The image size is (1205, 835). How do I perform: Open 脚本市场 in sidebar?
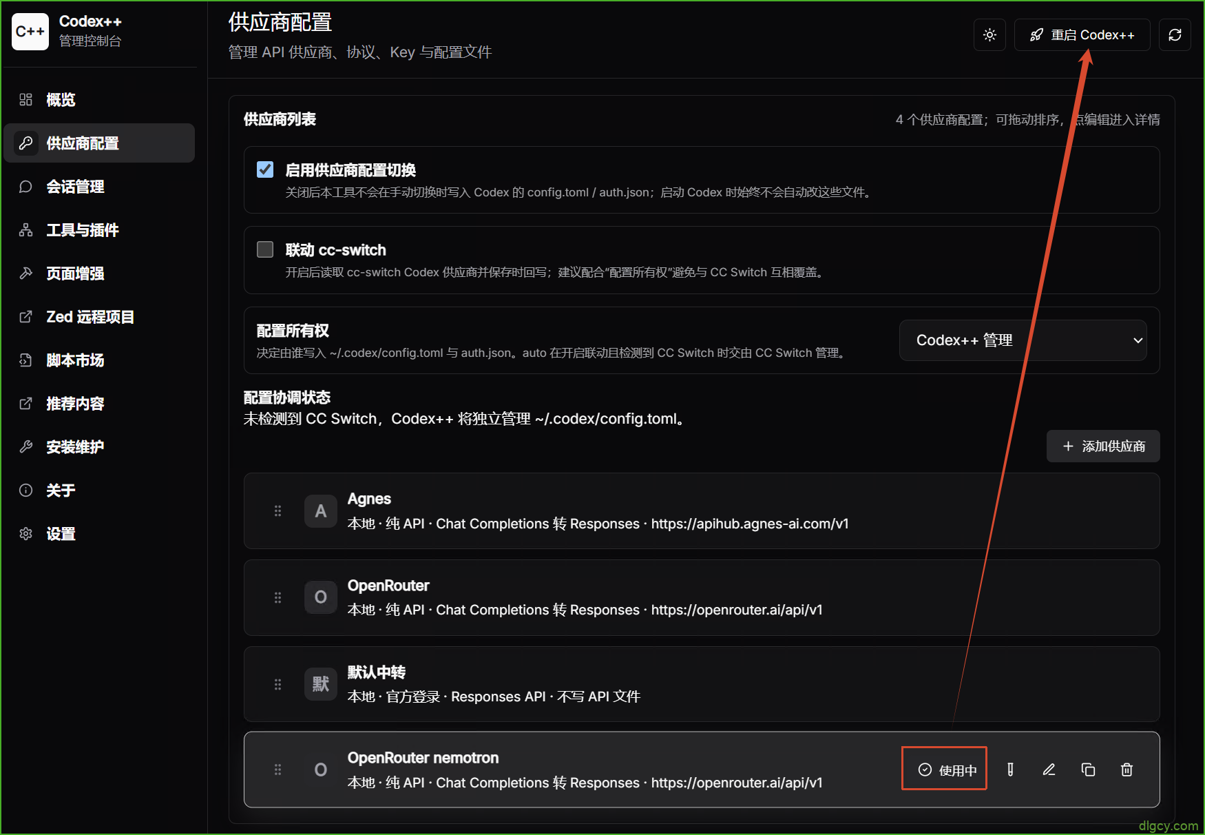(x=99, y=360)
